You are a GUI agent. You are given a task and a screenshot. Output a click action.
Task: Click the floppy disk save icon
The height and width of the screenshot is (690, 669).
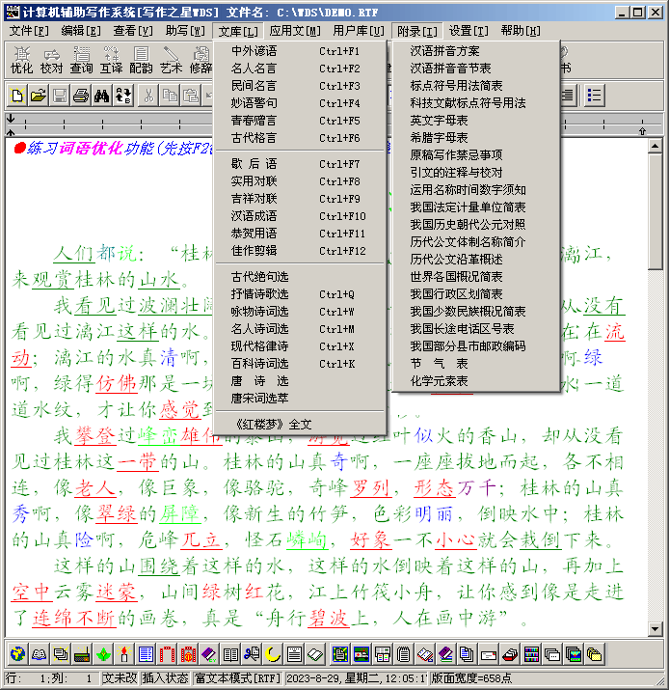60,96
